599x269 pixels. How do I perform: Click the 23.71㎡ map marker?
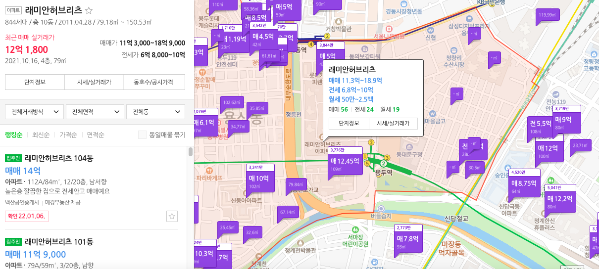(580, 146)
